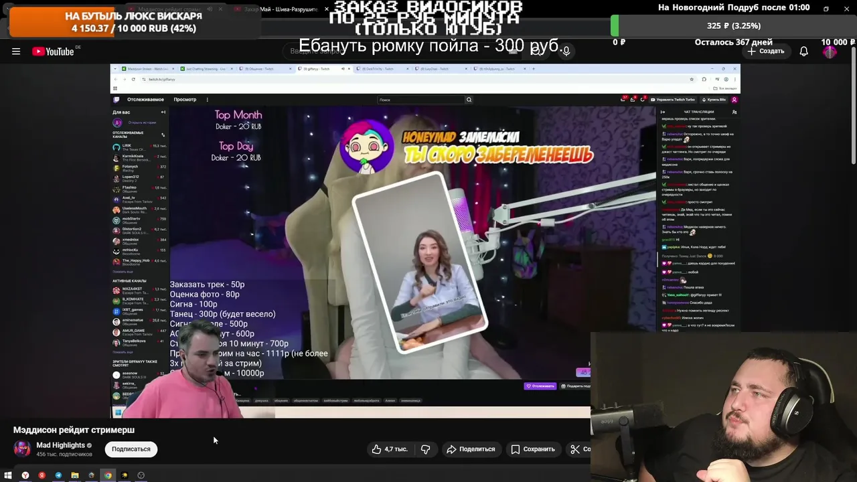Open the OBS Studio taskbar icon
The image size is (857, 482).
click(x=141, y=475)
